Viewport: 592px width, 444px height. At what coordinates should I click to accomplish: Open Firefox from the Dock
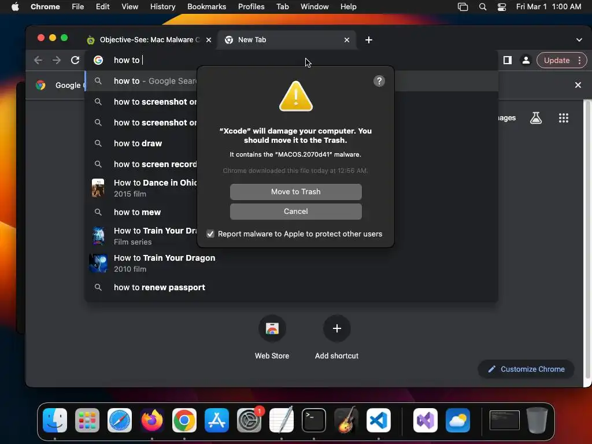[x=152, y=420]
